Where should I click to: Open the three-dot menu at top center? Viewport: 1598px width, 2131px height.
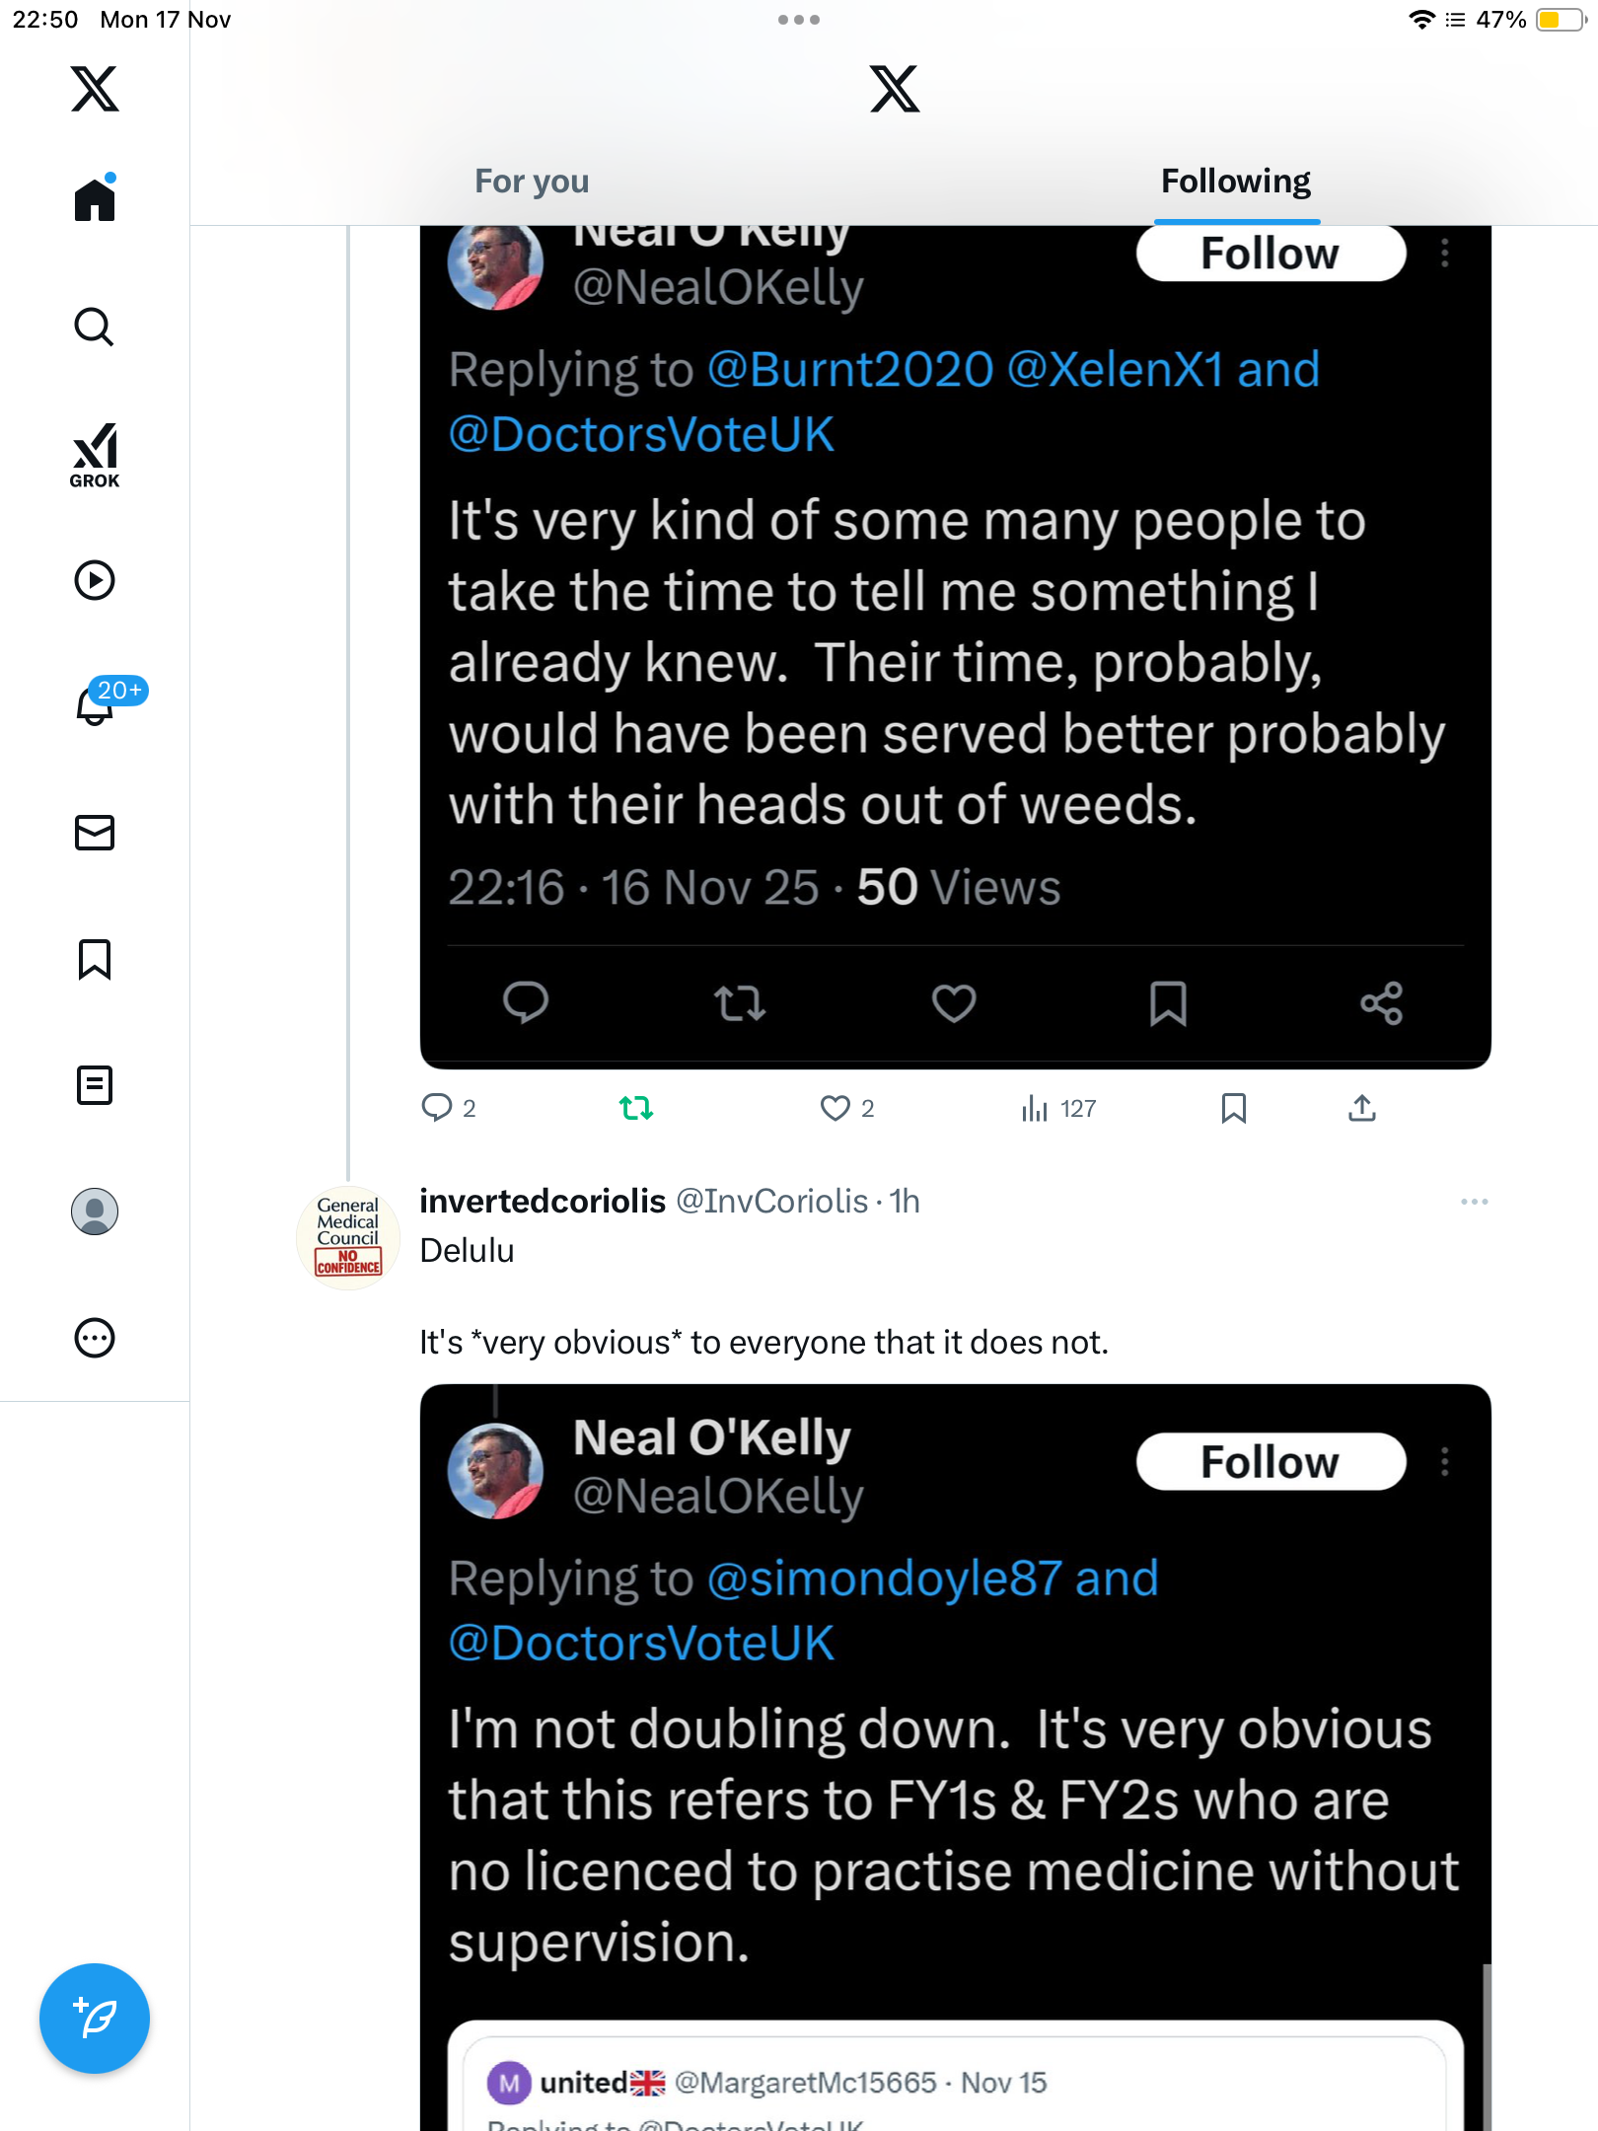click(x=798, y=20)
